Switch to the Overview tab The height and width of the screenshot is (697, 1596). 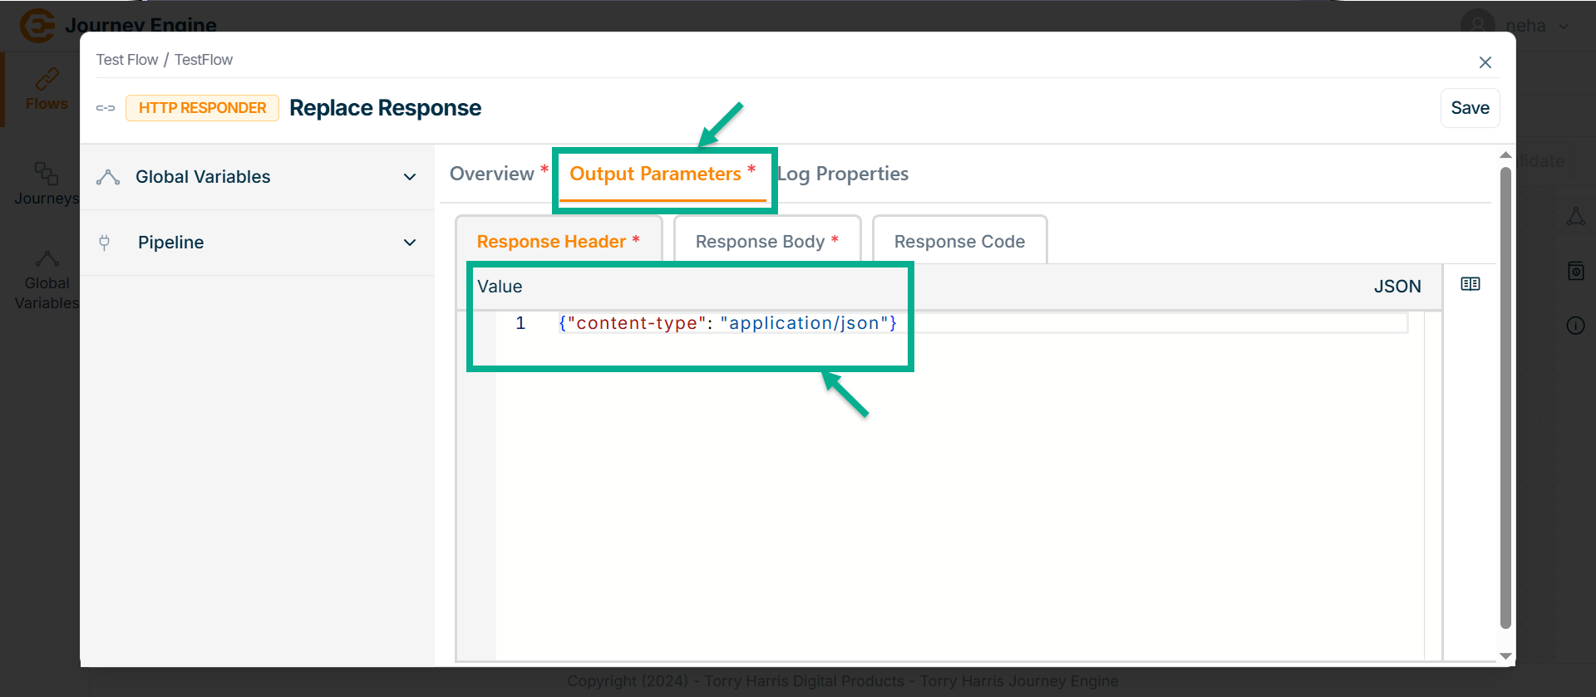(x=491, y=174)
